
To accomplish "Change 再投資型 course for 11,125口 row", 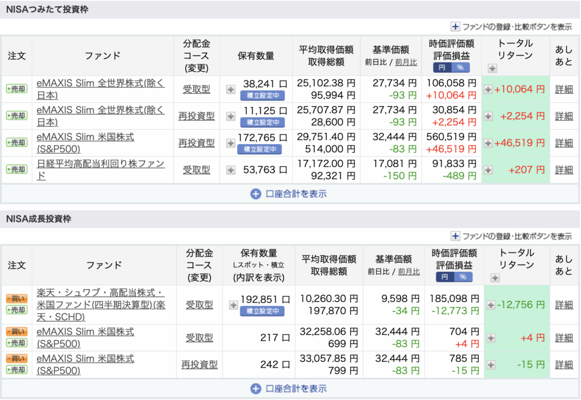I will (196, 116).
